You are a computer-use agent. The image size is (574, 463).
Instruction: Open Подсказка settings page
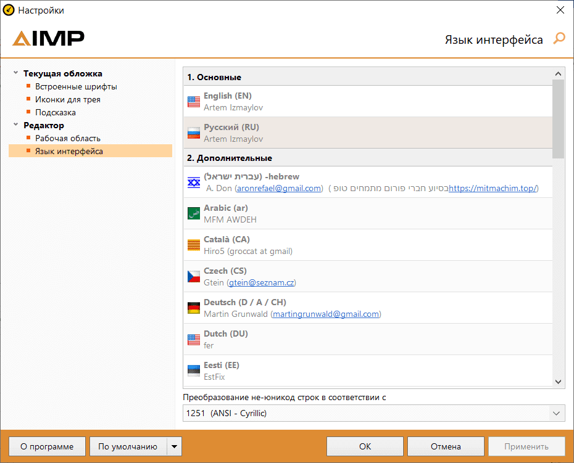click(56, 112)
